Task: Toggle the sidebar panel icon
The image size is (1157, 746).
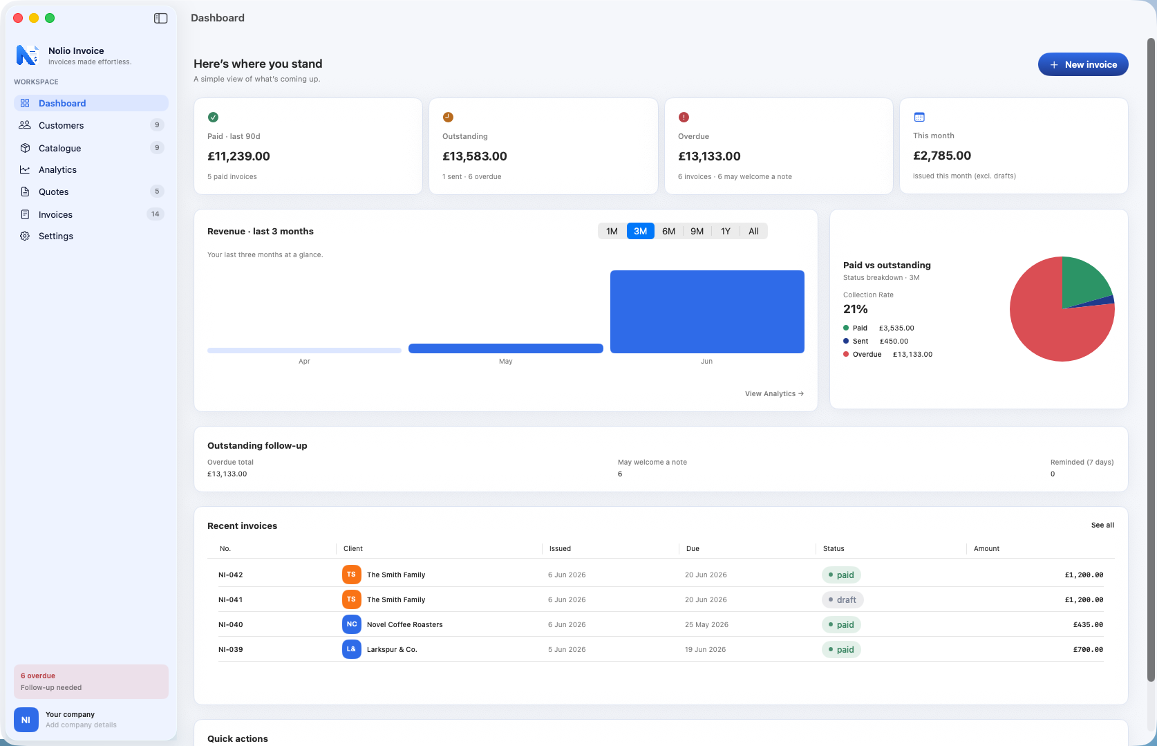Action: tap(160, 18)
